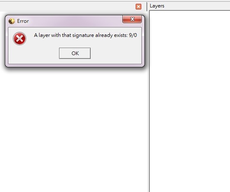
Task: Click the red error cross icon
Action: point(20,39)
